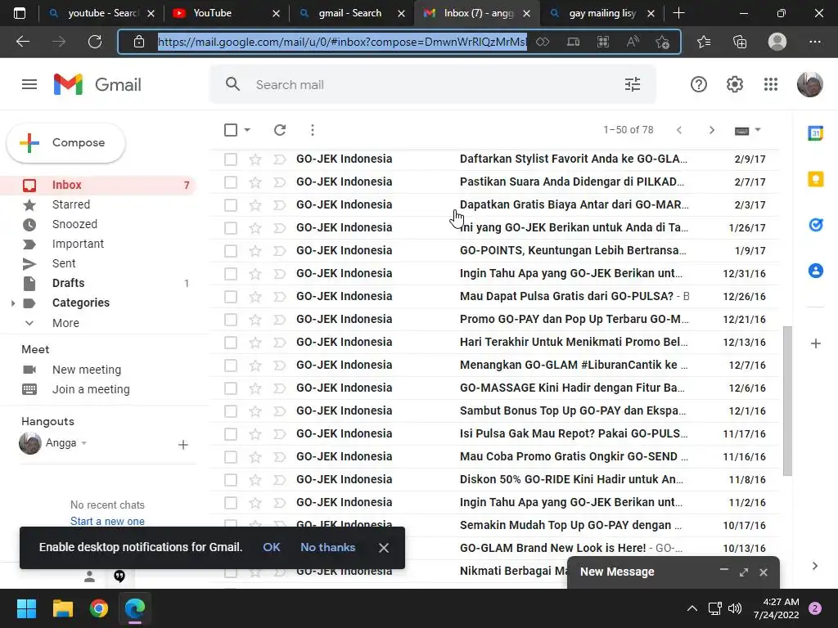Image resolution: width=838 pixels, height=628 pixels.
Task: Star the Daftarkan Stylist Favorit email
Action: click(255, 159)
